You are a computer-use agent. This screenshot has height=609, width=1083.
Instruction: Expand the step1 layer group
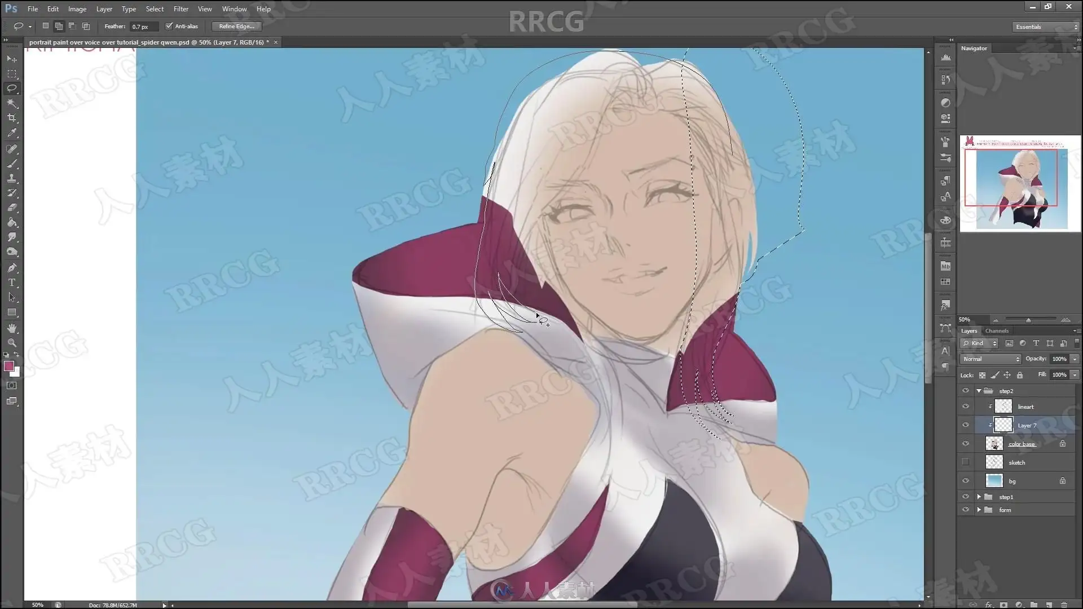pyautogui.click(x=979, y=497)
